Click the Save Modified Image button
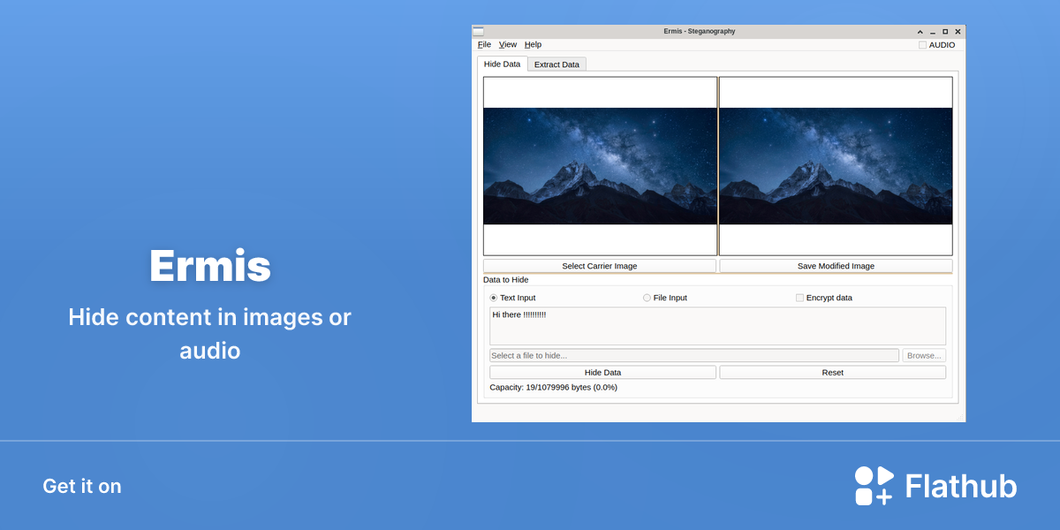Image resolution: width=1060 pixels, height=530 pixels. click(836, 266)
